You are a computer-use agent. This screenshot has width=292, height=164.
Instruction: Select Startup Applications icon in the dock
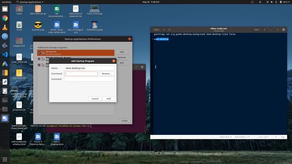(x=5, y=118)
